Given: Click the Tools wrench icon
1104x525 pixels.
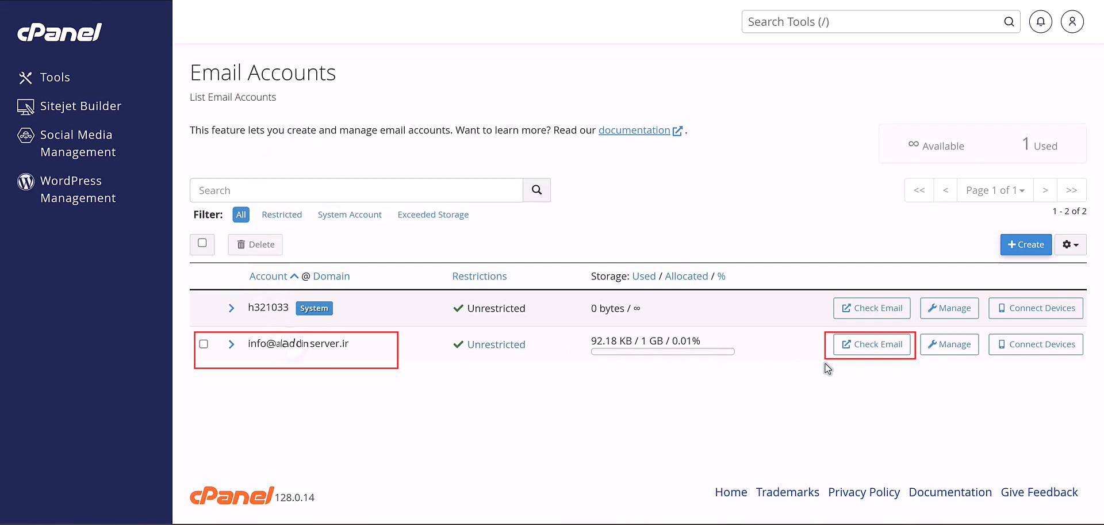Looking at the screenshot, I should click(25, 78).
